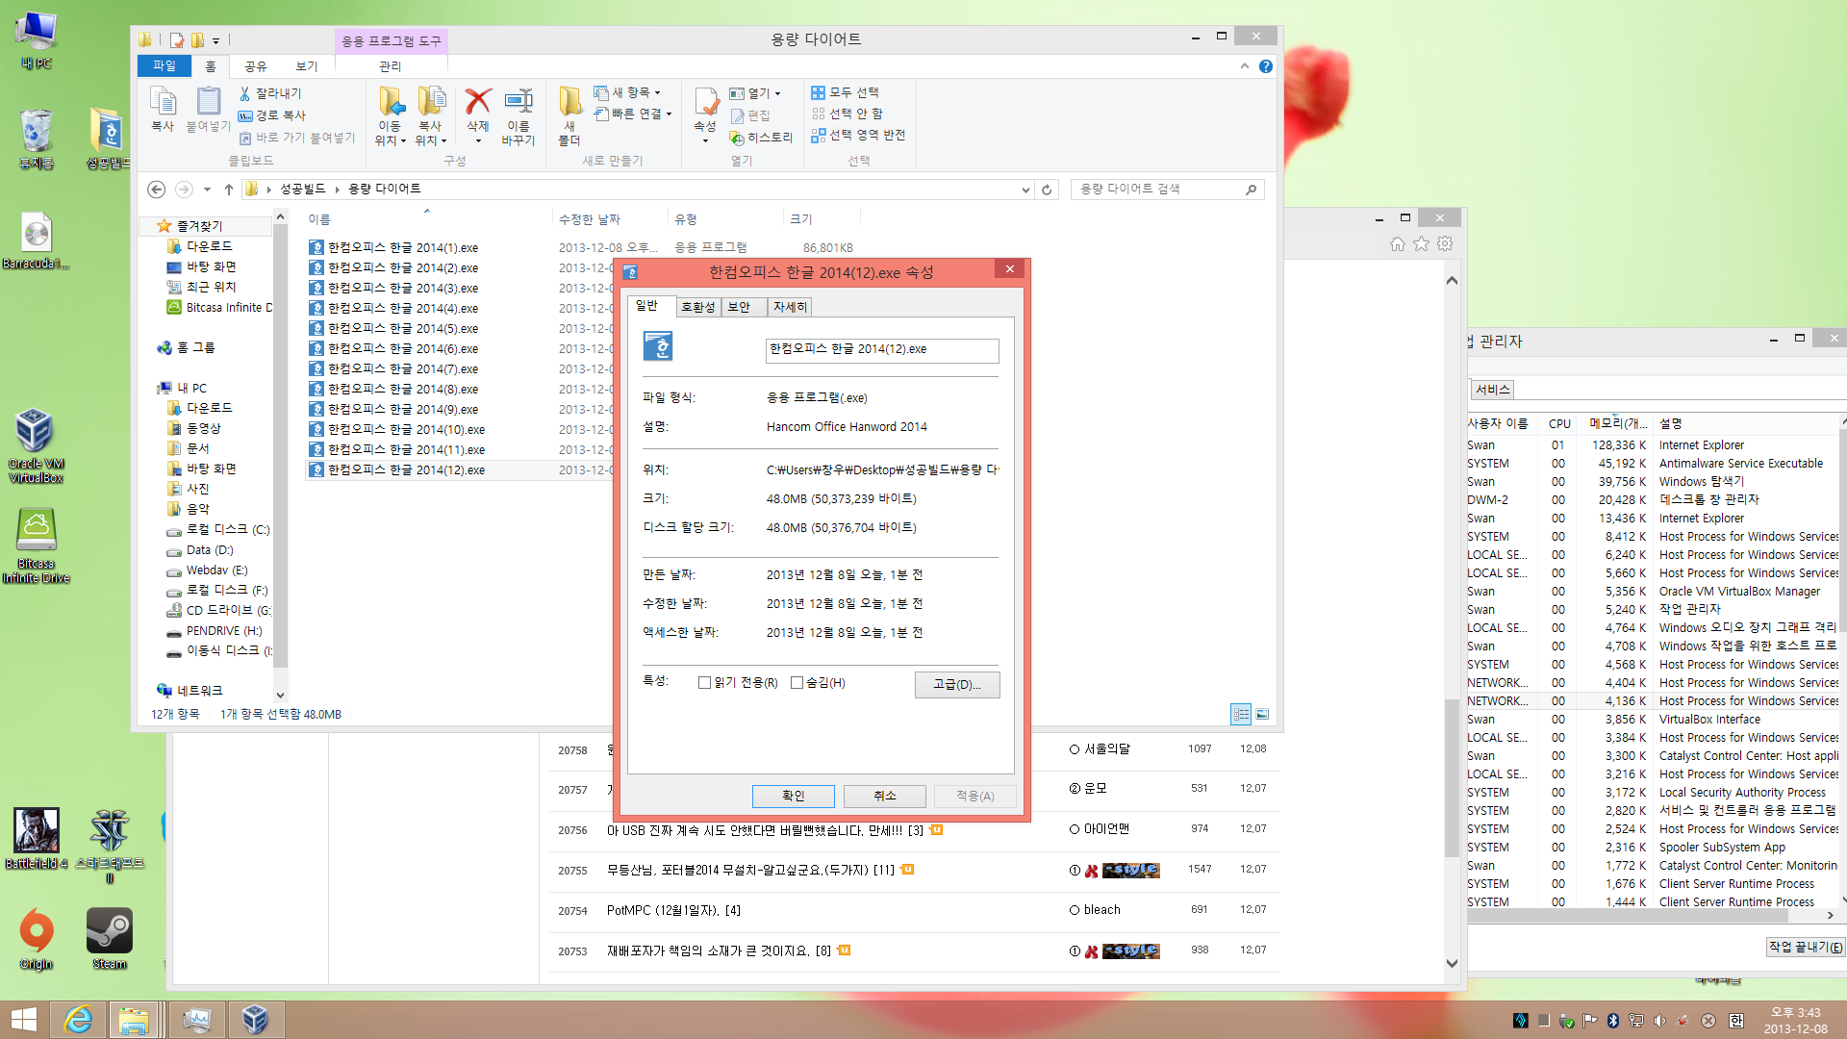Open the PotMPC (12월1일자) forum post link
Screen dimensions: 1847x1039
point(673,910)
